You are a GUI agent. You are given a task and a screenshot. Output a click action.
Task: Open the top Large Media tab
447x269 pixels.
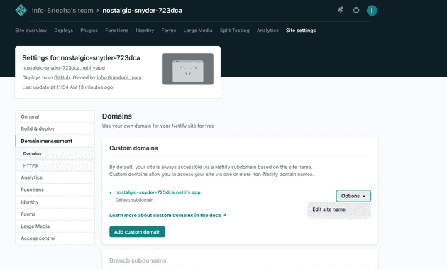(x=198, y=31)
